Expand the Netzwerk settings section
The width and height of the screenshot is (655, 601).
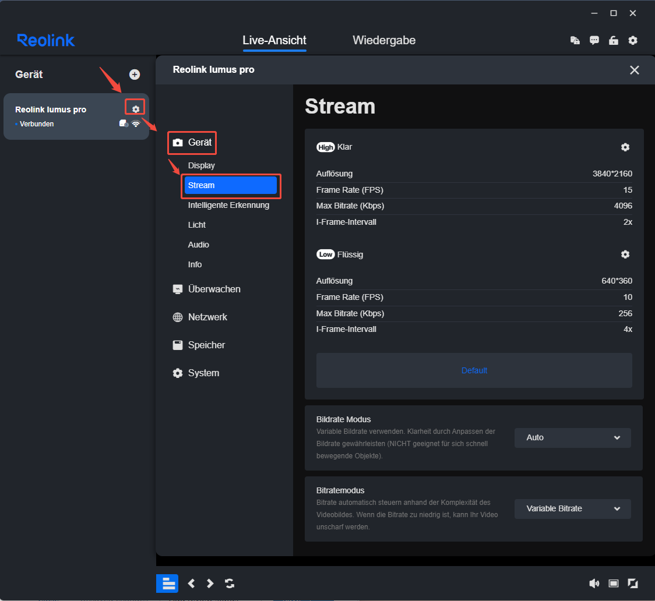[200, 317]
